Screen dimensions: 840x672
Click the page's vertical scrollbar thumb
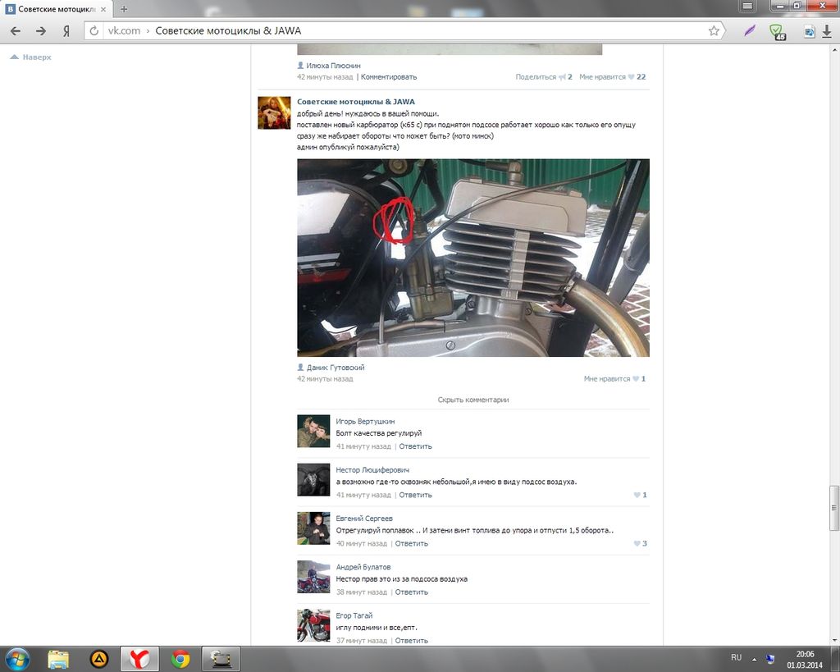834,508
